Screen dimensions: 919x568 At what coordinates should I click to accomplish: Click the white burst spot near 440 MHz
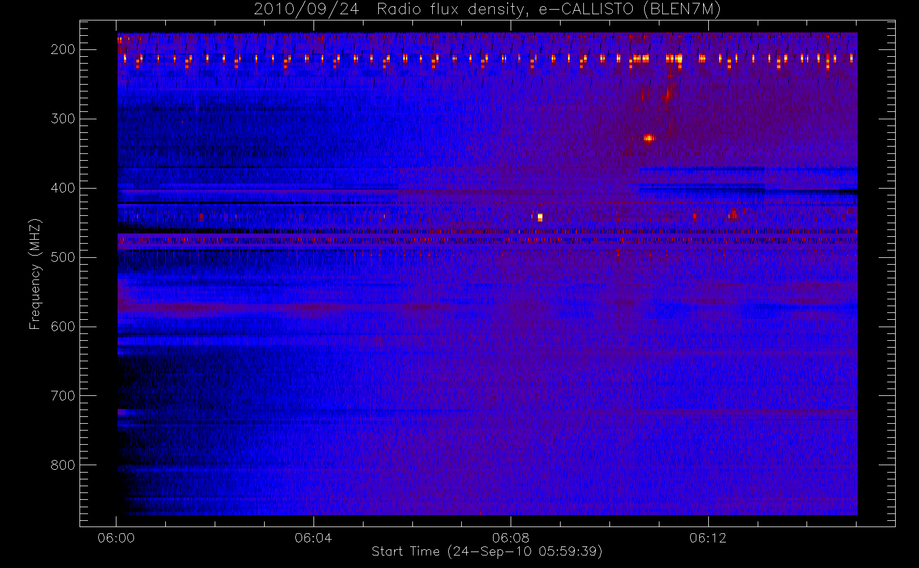(540, 217)
